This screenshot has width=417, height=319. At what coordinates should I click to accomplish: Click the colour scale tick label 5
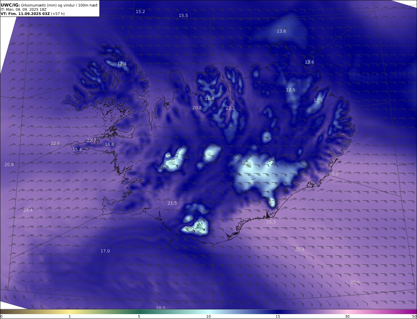(139, 316)
